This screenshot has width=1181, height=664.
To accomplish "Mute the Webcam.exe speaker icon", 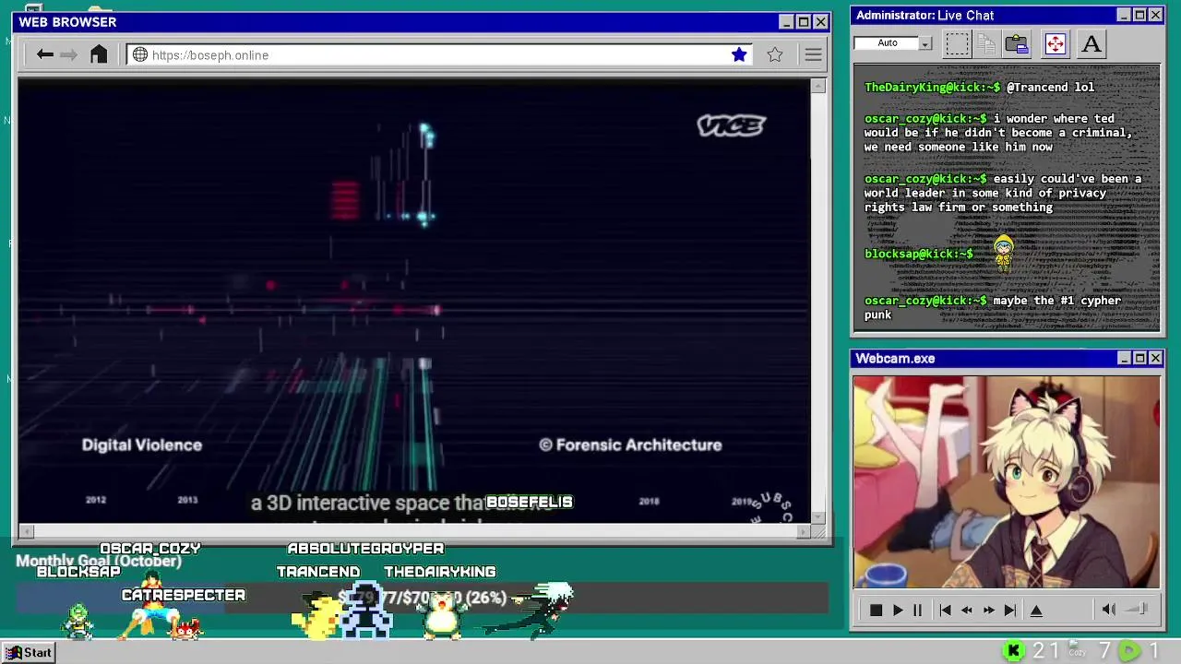I will pyautogui.click(x=1109, y=609).
